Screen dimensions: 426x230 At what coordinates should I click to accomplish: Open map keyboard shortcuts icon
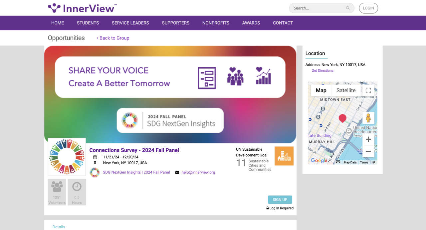point(338,162)
